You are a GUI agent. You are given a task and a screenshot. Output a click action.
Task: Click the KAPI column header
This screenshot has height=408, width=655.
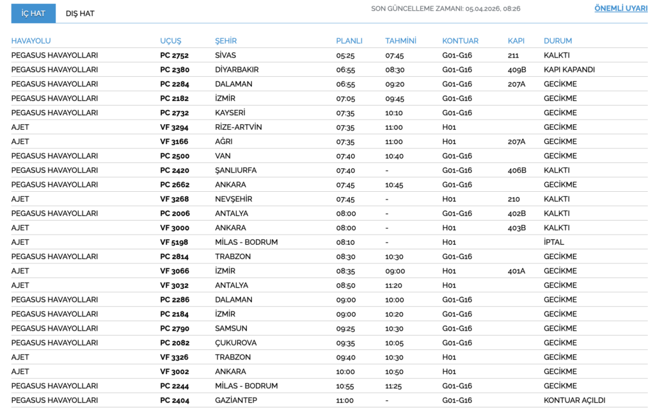pos(516,41)
